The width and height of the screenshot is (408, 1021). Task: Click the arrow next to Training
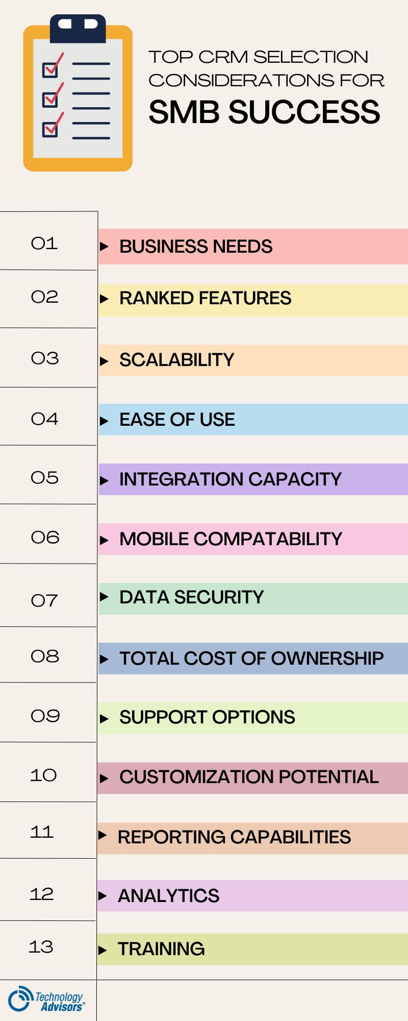tap(103, 950)
